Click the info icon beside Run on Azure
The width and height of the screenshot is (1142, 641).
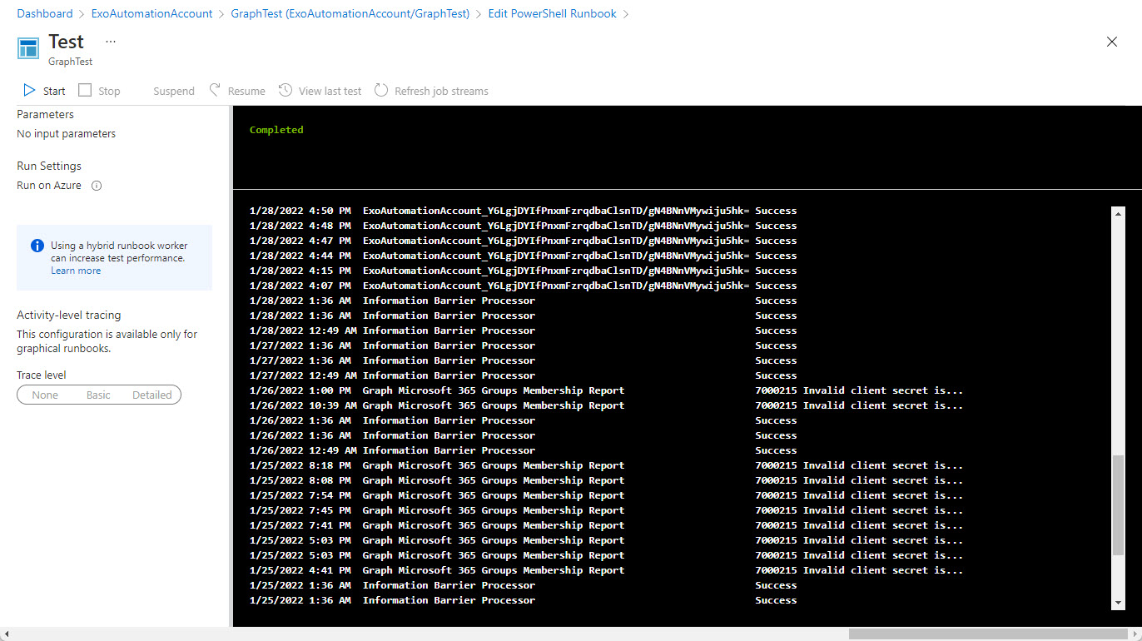click(96, 186)
